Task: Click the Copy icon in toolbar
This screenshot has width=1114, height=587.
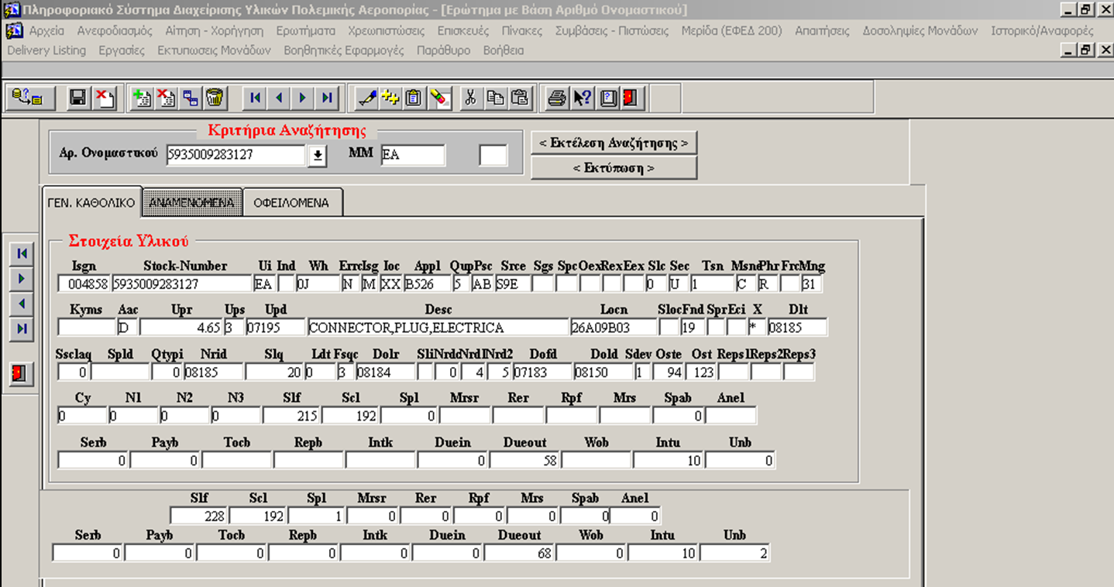Action: click(x=494, y=98)
